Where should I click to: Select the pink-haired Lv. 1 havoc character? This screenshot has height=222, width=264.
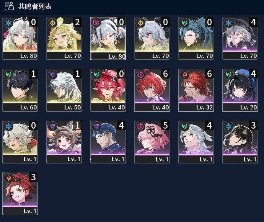click(152, 142)
